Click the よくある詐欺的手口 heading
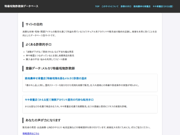Viewport: 180px width, 135px height. click(38, 44)
